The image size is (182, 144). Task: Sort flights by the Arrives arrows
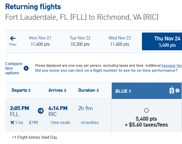pyautogui.click(x=65, y=90)
